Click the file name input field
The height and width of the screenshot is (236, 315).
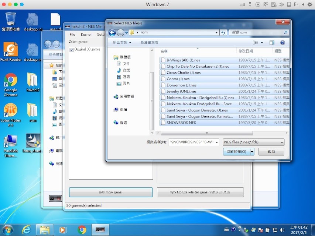[x=192, y=142]
